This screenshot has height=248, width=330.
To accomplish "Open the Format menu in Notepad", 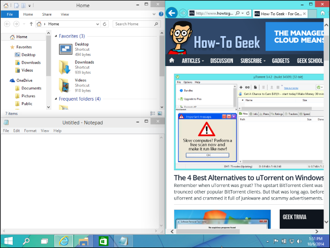I will [x=30, y=131].
